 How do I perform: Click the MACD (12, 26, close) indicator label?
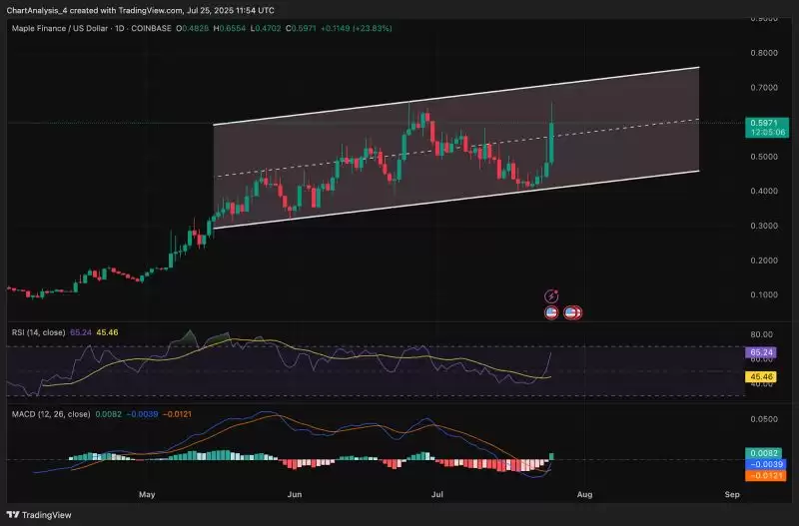50,413
